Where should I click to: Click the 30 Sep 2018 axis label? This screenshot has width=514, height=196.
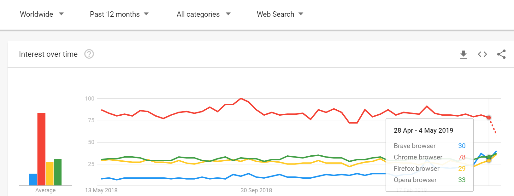[x=256, y=190]
